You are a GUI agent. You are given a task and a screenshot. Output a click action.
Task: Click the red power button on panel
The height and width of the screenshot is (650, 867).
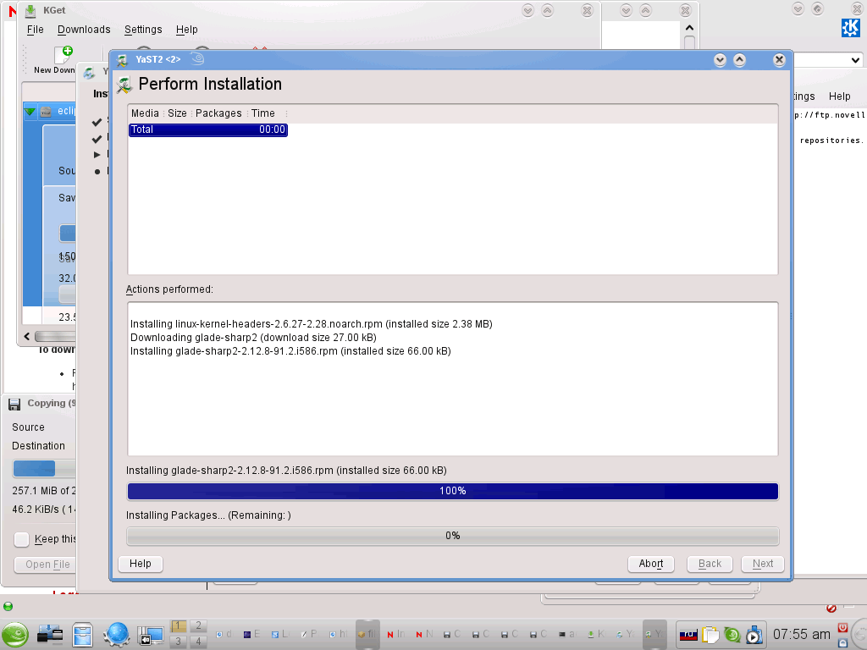842,627
